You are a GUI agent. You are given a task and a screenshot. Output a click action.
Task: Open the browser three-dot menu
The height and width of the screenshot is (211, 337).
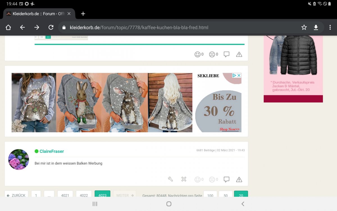330,27
